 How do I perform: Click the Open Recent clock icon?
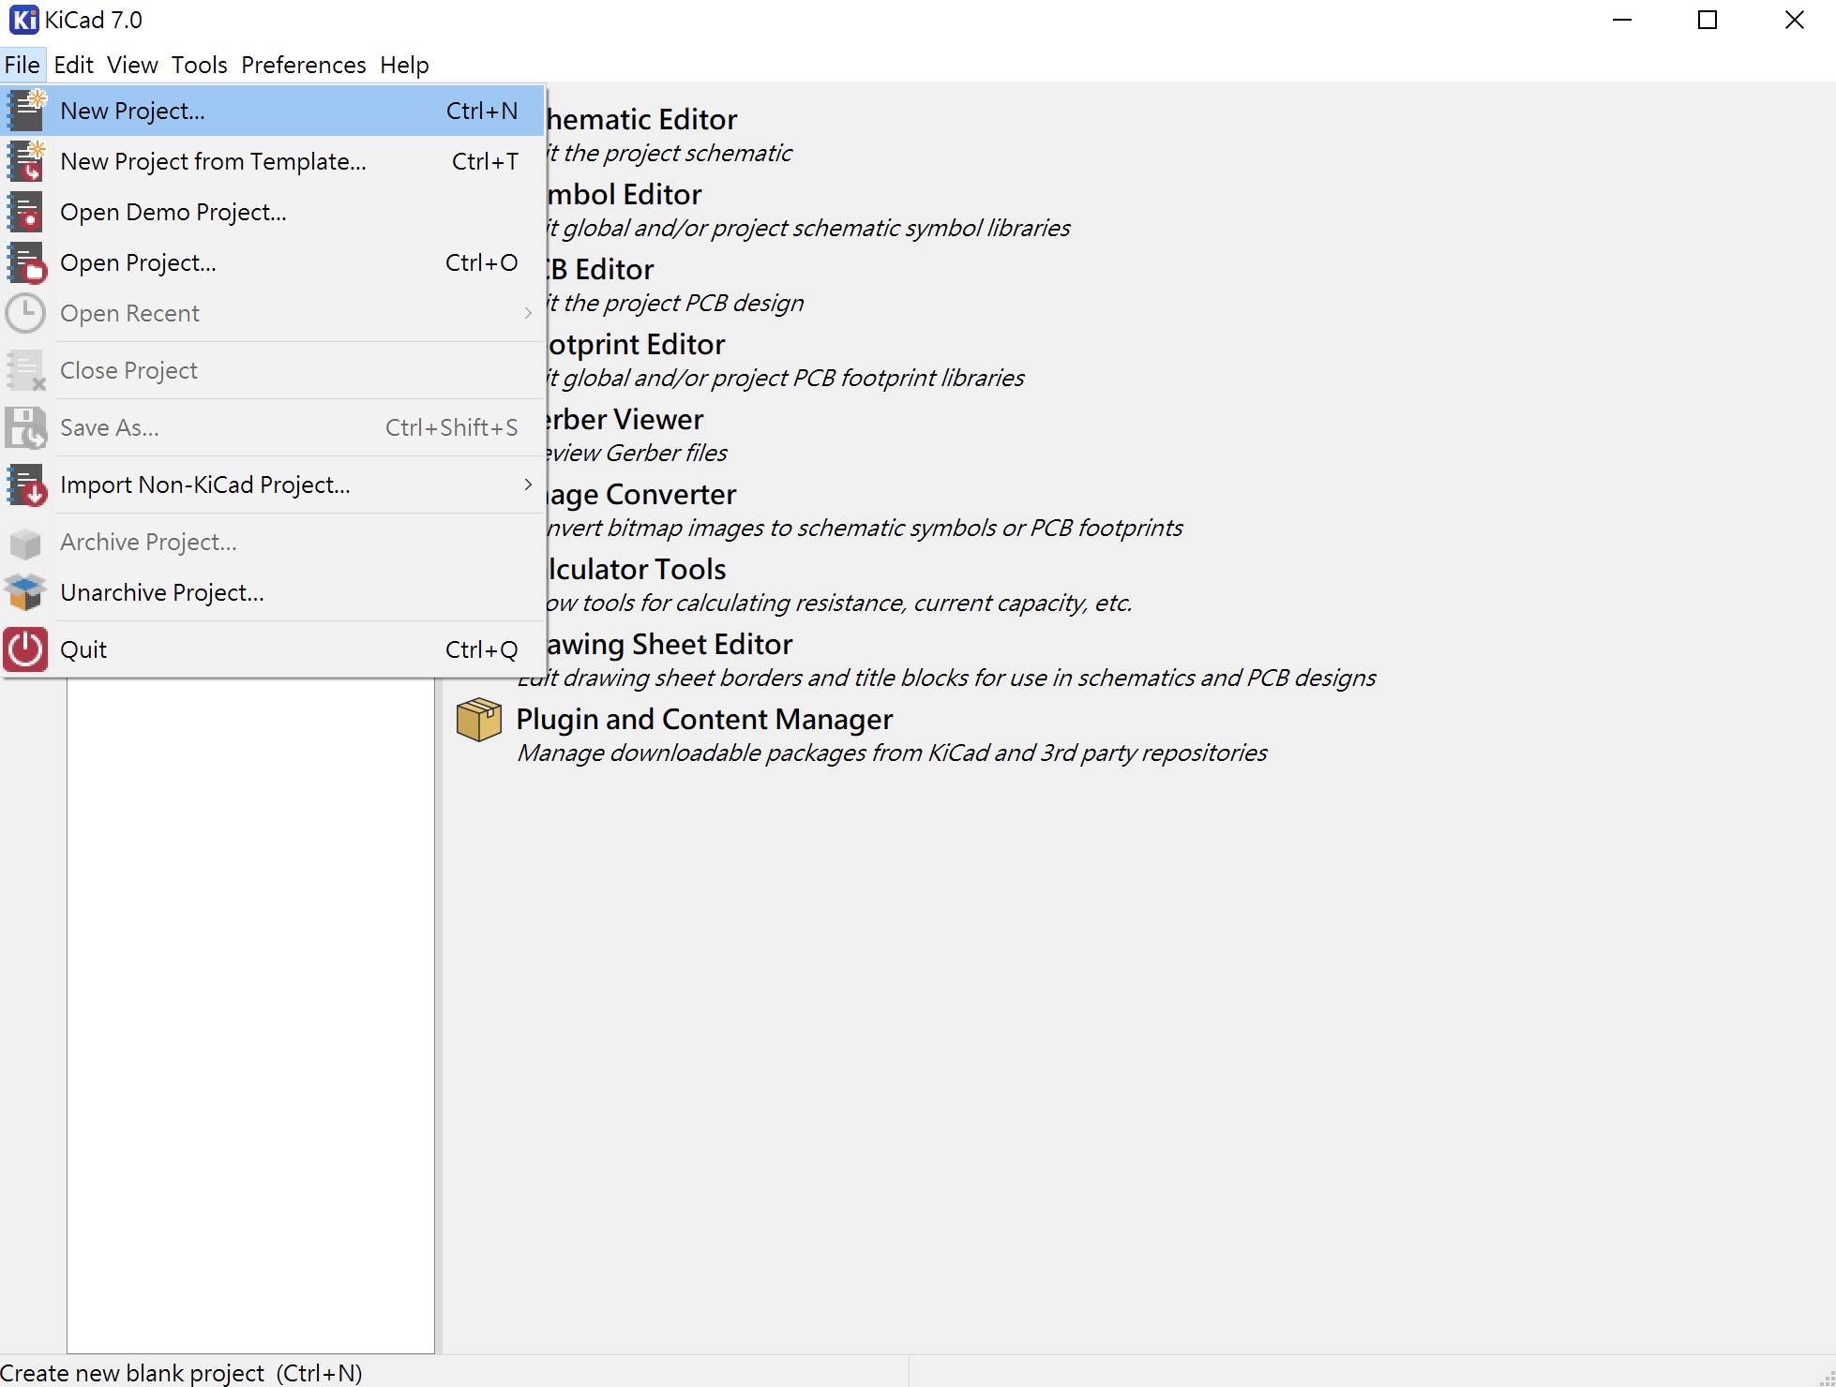pyautogui.click(x=26, y=313)
